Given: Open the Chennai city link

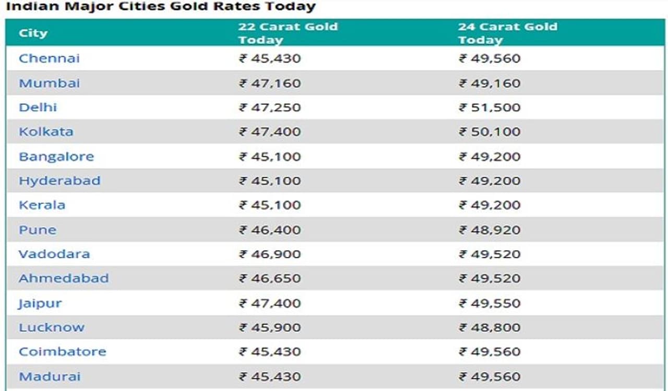Looking at the screenshot, I should (49, 58).
